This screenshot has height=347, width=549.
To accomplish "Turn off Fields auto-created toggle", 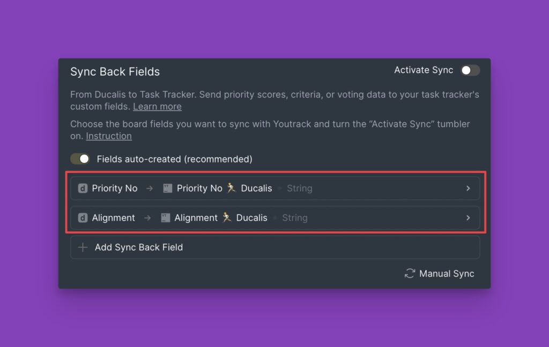I will tap(80, 159).
